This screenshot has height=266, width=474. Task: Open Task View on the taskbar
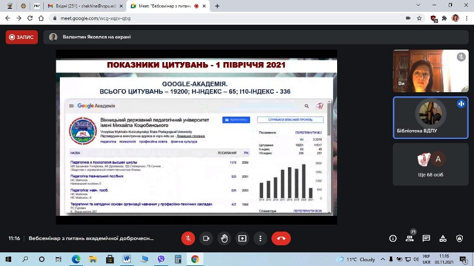point(58,259)
